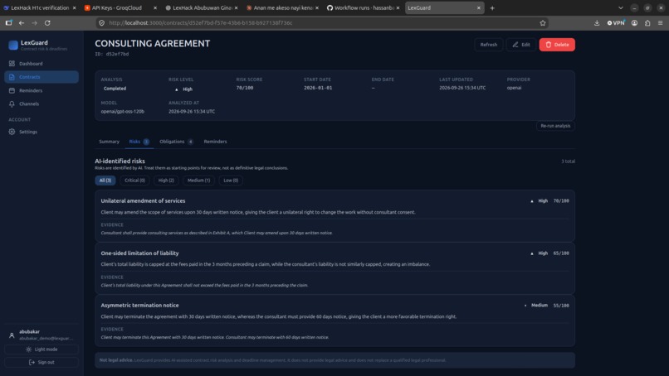Viewport: 669px width, 376px height.
Task: Click the Edit button with pencil
Action: [521, 45]
